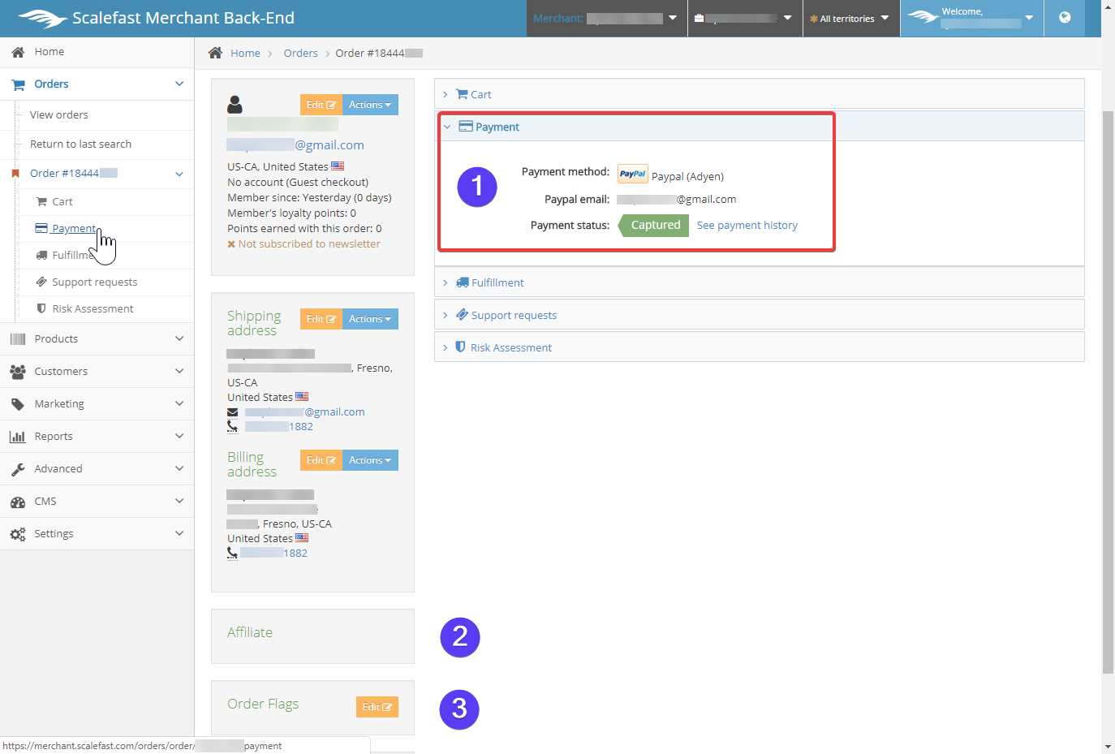Screen dimensions: 1115x754
Task: Expand the Reports sidebar menu
Action: coord(97,437)
